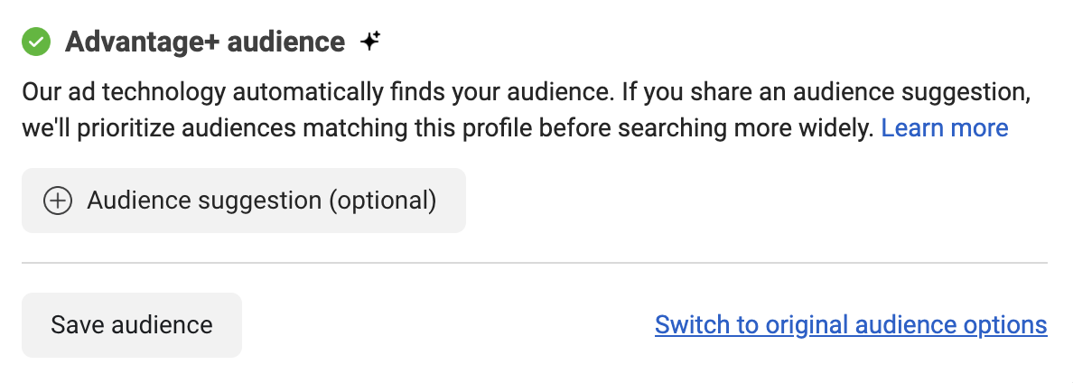Add an Audience suggestion (optional)
Viewport: 1073px width, 383px height.
pos(244,201)
